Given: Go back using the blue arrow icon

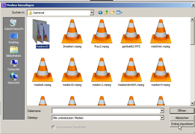Looking at the screenshot, I should pos(100,12).
